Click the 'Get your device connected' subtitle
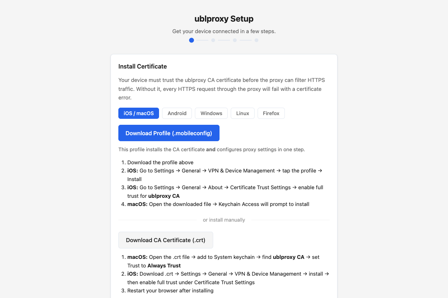Screen dimensions: 448x298 point(224,31)
